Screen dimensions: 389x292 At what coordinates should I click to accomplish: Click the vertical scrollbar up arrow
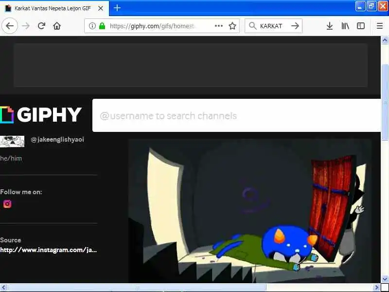tap(385, 40)
